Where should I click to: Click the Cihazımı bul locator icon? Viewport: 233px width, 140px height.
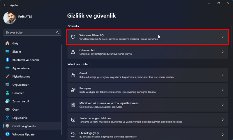tap(73, 52)
